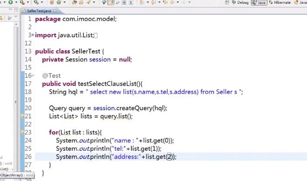Toggle Show Whitespace Characters pilcrow icon
Viewport: 307px width, 181px height.
[x=131, y=2]
